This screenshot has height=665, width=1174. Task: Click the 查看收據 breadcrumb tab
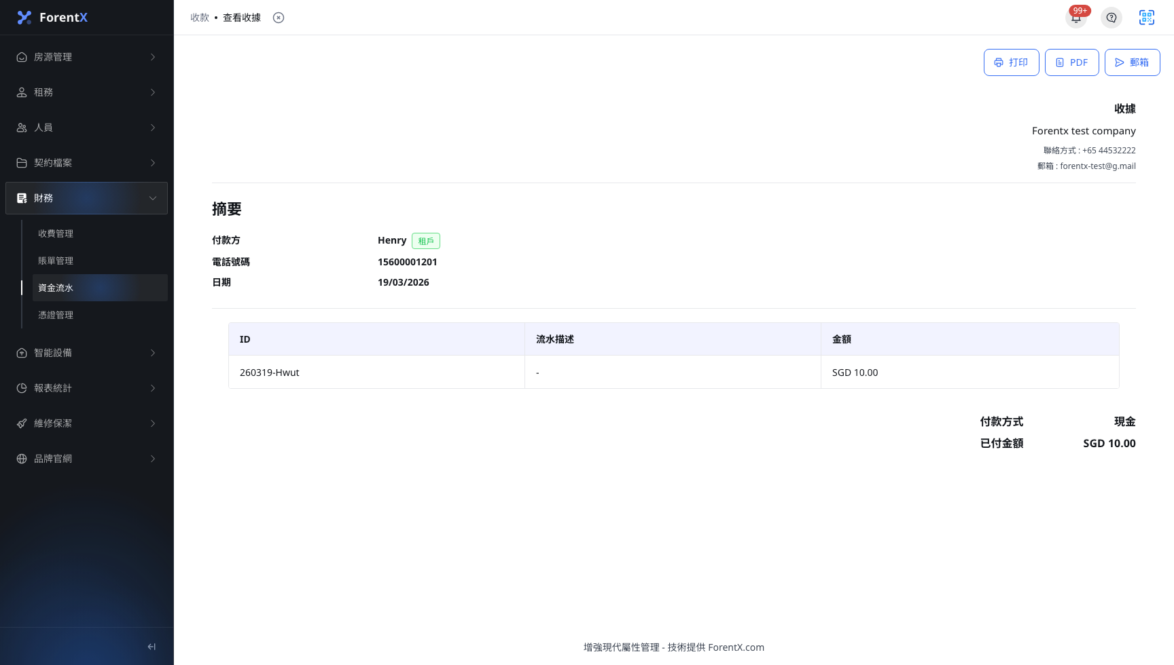pos(242,18)
